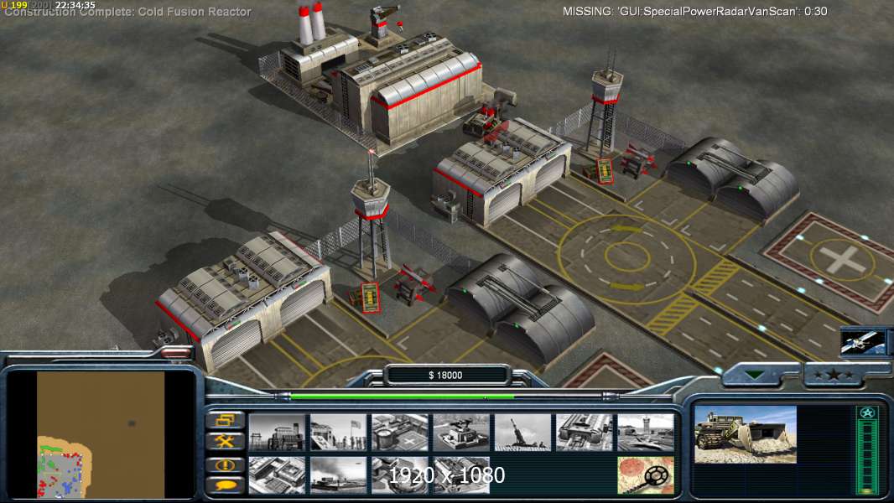The image size is (894, 503).
Task: Select the Firebase howitzer build icon
Action: click(x=522, y=433)
